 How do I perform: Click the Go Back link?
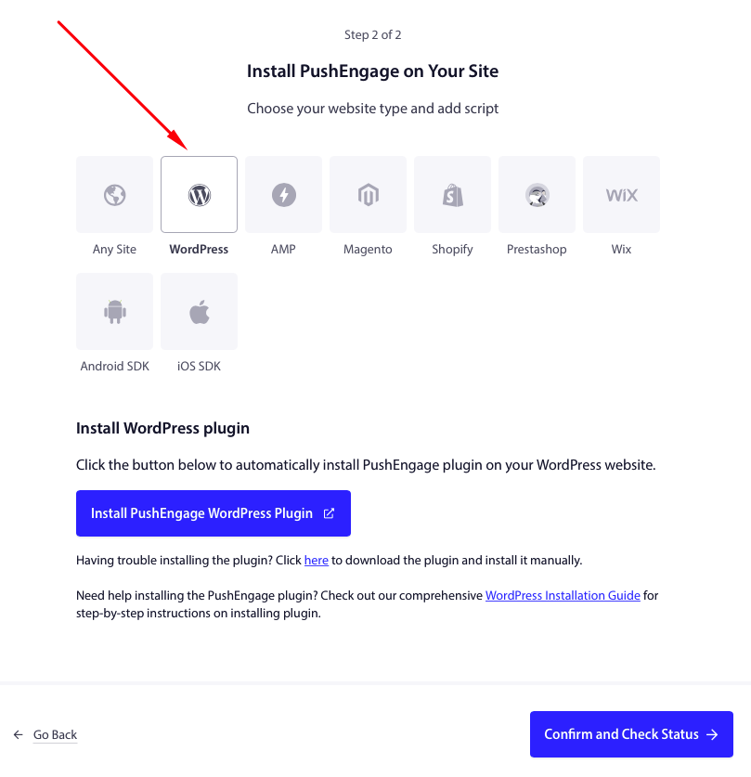tap(55, 735)
